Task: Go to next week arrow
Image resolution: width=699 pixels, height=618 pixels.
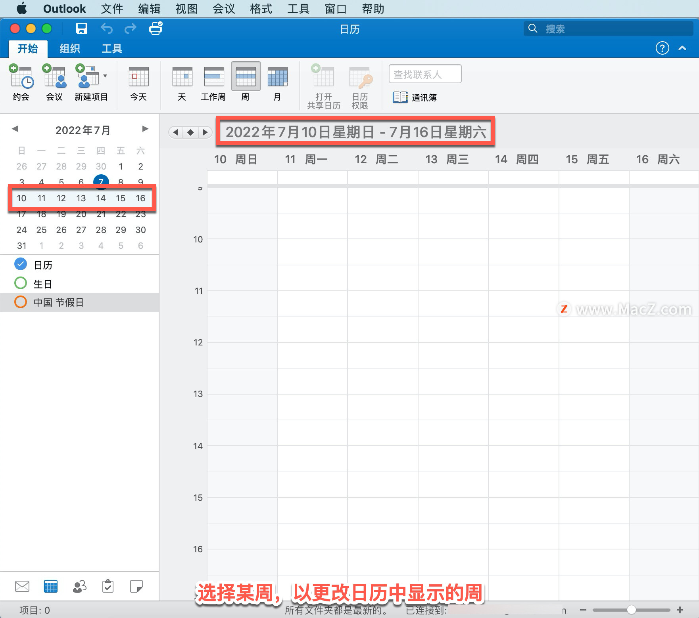Action: click(x=205, y=132)
